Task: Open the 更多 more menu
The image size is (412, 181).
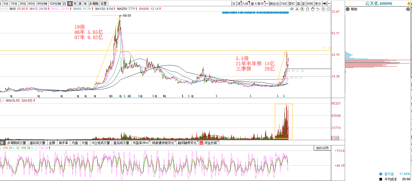Action: [318, 4]
